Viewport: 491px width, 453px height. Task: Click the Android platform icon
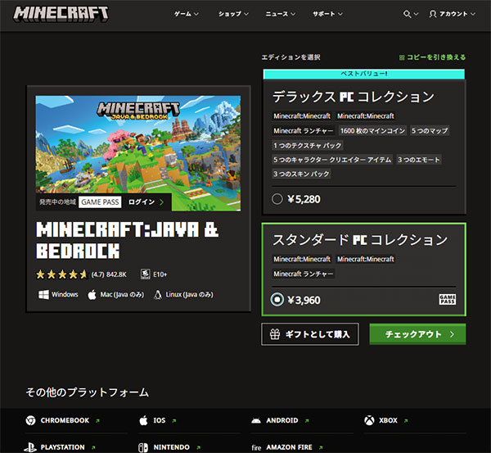coord(256,420)
